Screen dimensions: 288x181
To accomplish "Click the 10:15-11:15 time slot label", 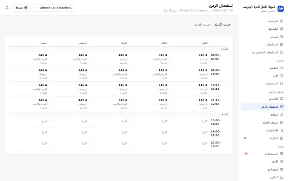I will (x=216, y=87).
